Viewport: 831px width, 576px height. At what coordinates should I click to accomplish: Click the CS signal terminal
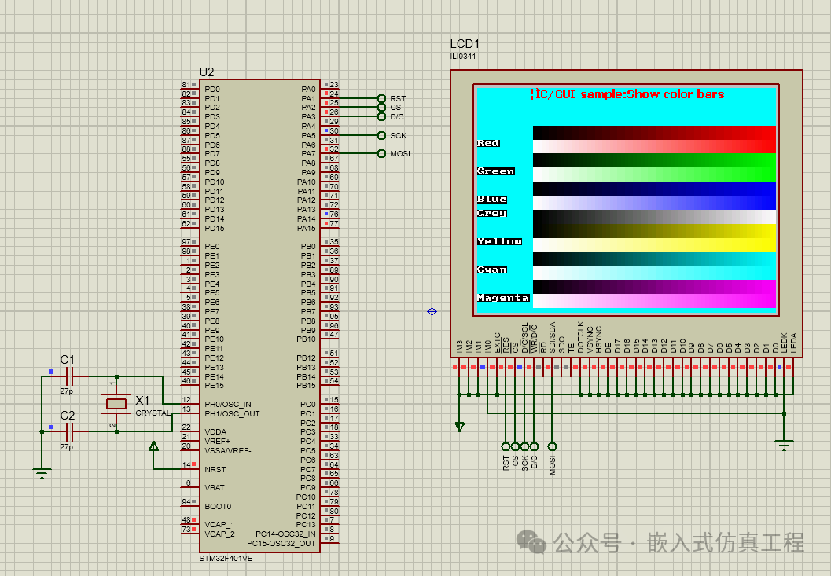(382, 107)
